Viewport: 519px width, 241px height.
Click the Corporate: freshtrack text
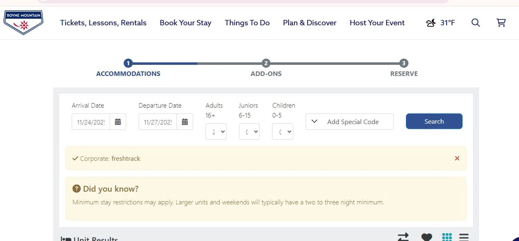(x=110, y=159)
